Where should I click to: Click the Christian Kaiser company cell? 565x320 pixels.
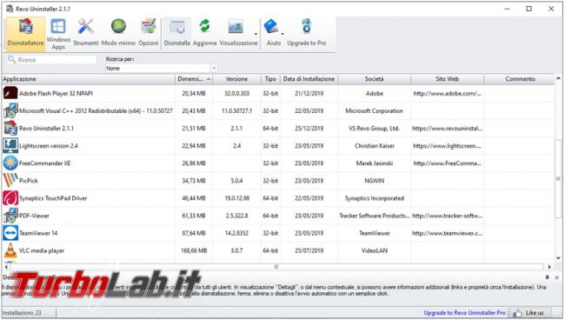tap(375, 146)
